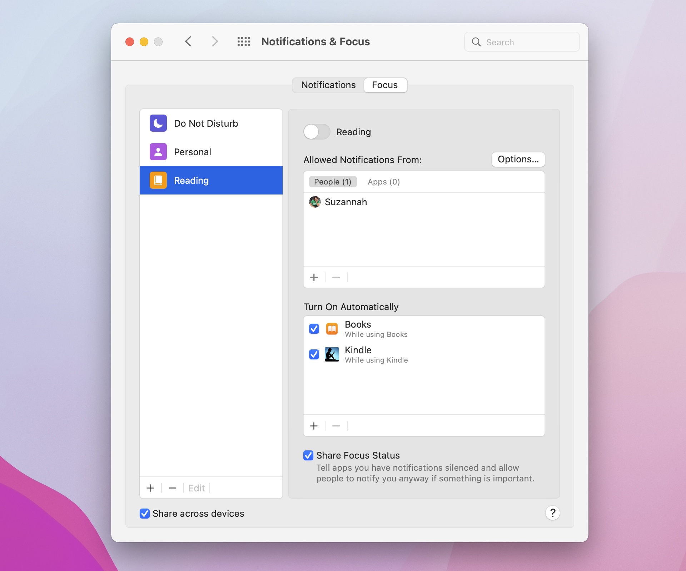Select Personal focus in sidebar
686x571 pixels.
coord(211,152)
